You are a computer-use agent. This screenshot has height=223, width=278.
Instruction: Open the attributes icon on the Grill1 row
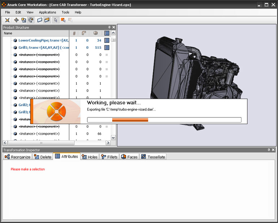(x=107, y=48)
